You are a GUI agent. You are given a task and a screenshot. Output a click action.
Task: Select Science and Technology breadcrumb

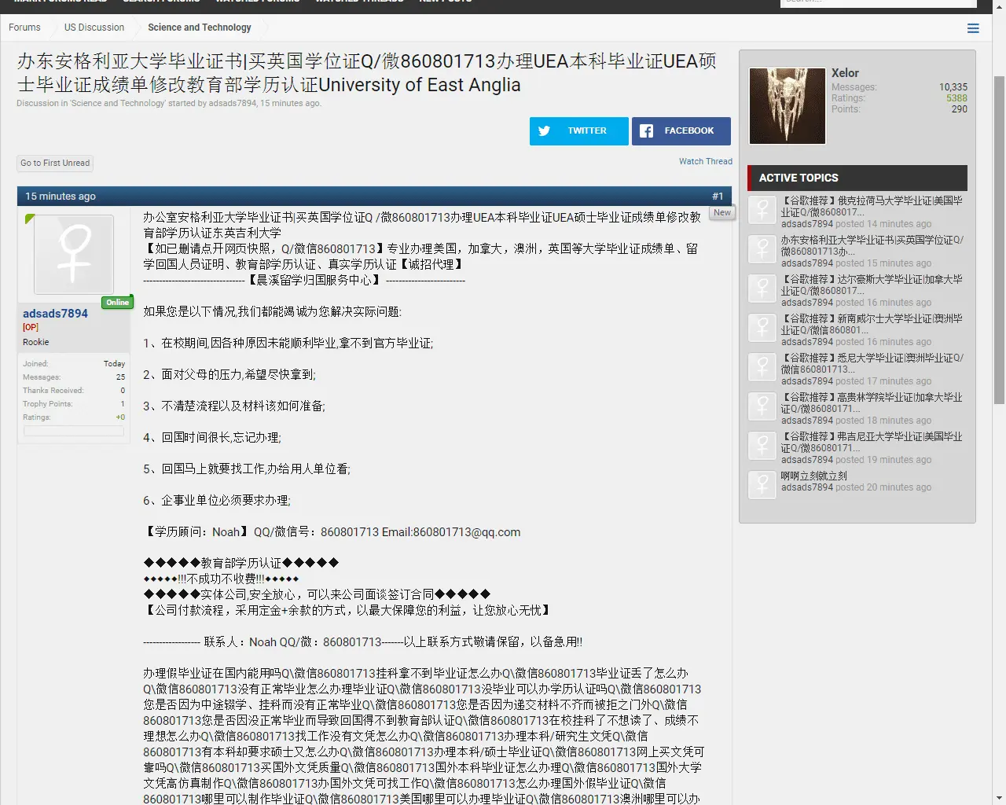(x=200, y=28)
